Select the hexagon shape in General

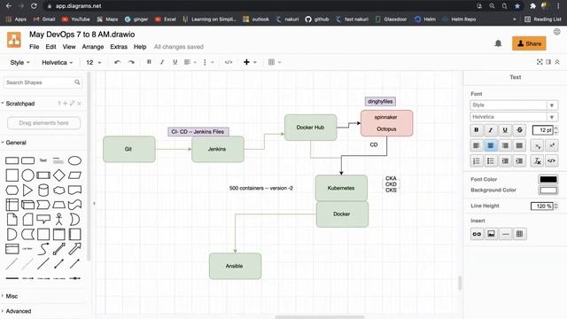pos(12,191)
